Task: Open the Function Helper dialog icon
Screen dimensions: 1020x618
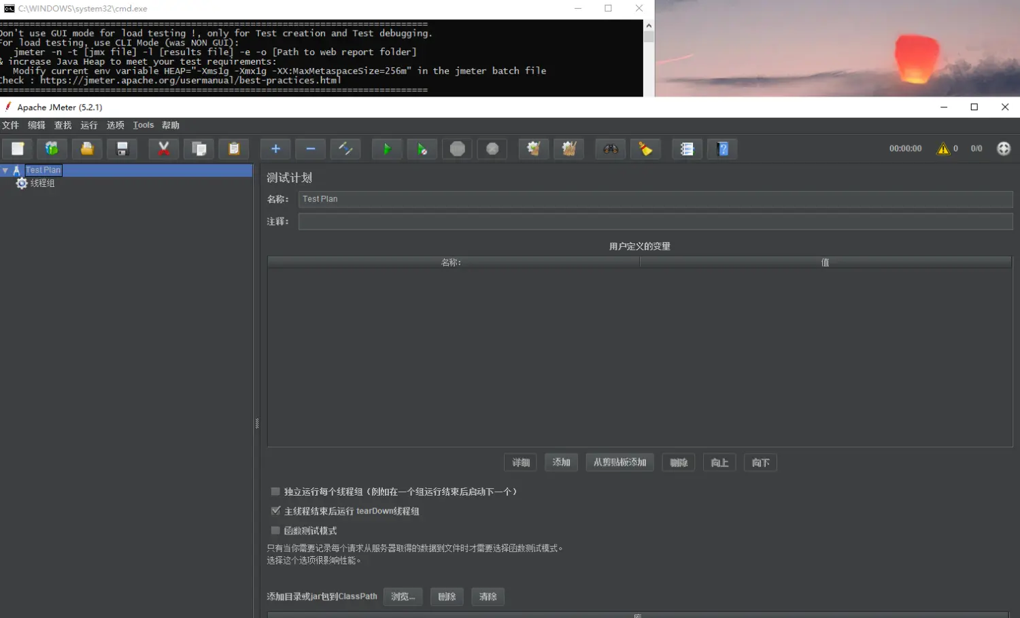Action: tap(687, 149)
